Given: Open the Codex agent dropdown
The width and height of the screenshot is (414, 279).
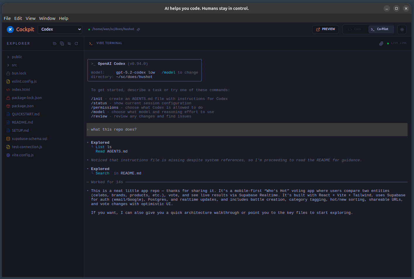Looking at the screenshot, I should (x=60, y=29).
